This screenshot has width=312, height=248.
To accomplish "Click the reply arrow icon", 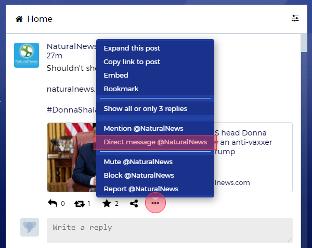I will tap(53, 204).
